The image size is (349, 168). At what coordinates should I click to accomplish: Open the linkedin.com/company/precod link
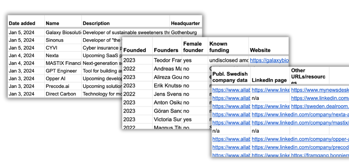coord(300,147)
